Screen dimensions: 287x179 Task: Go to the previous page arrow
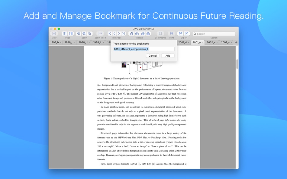click(114, 34)
